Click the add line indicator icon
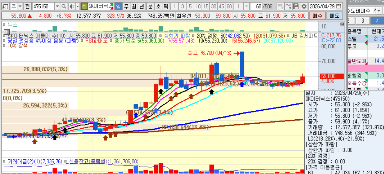This screenshot has height=174, width=384. click(288, 6)
